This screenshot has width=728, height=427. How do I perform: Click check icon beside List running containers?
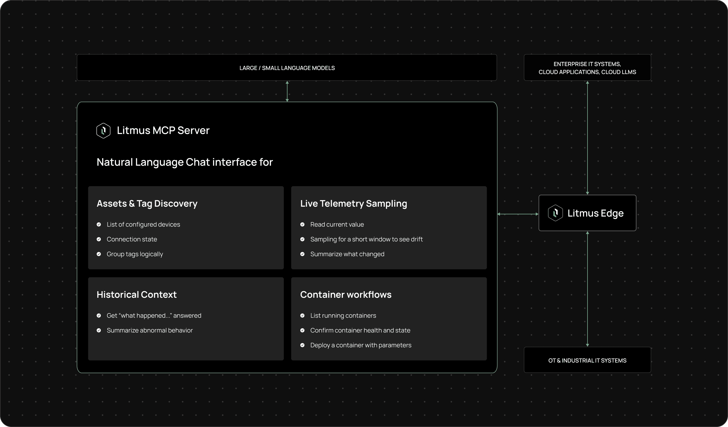[302, 316]
